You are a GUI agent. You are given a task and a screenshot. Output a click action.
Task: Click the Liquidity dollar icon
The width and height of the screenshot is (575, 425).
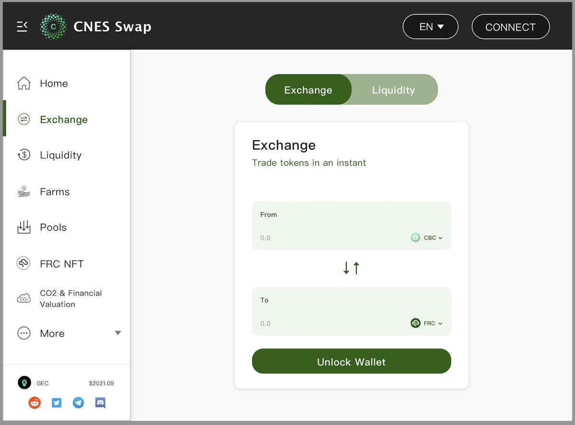point(24,155)
